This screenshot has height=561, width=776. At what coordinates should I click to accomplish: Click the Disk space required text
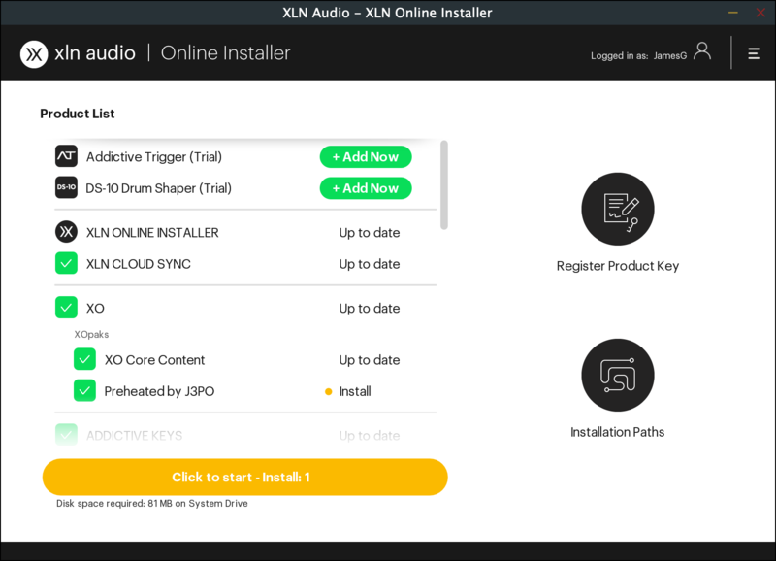coord(152,503)
